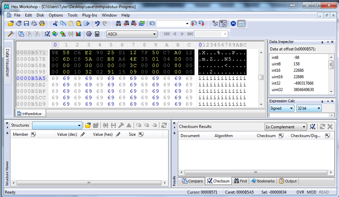Click the gear preferences icon in toolbar
This screenshot has height=197, width=339.
click(x=89, y=34)
